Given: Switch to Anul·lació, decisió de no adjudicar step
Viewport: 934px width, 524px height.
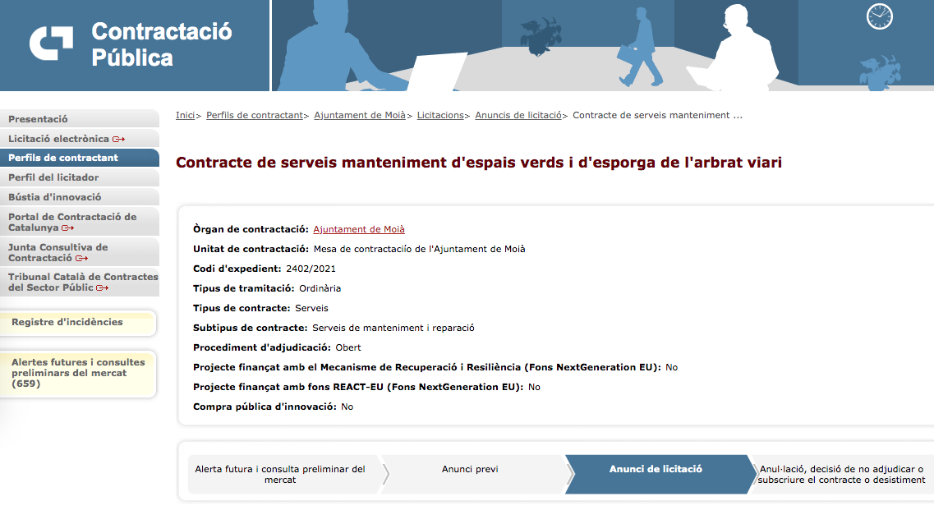Looking at the screenshot, I should click(841, 474).
